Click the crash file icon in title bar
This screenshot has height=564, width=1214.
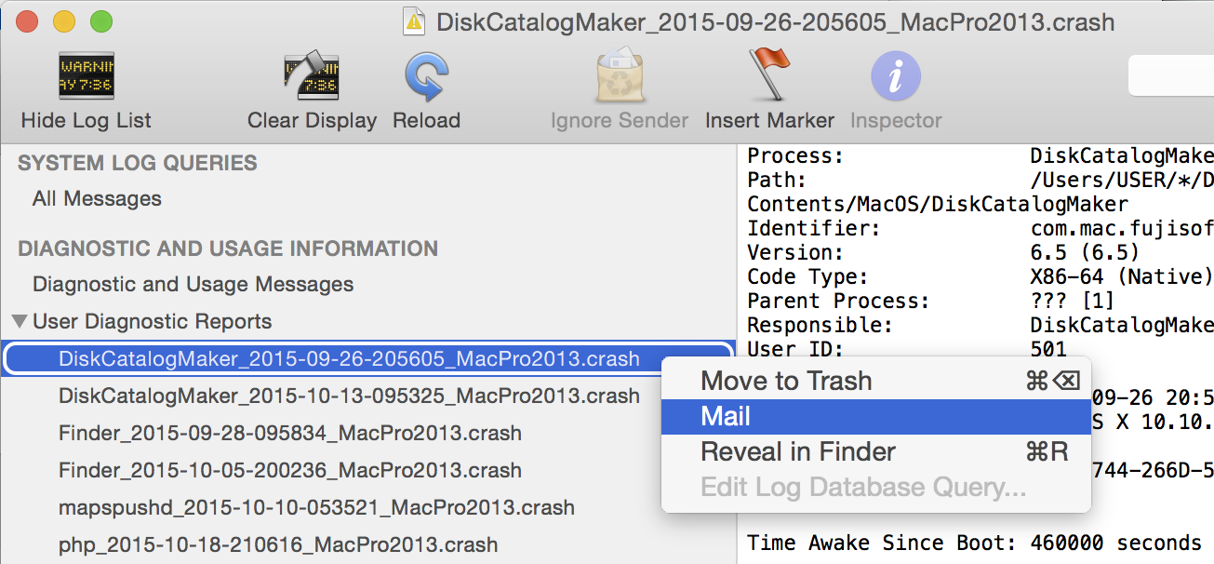click(414, 21)
